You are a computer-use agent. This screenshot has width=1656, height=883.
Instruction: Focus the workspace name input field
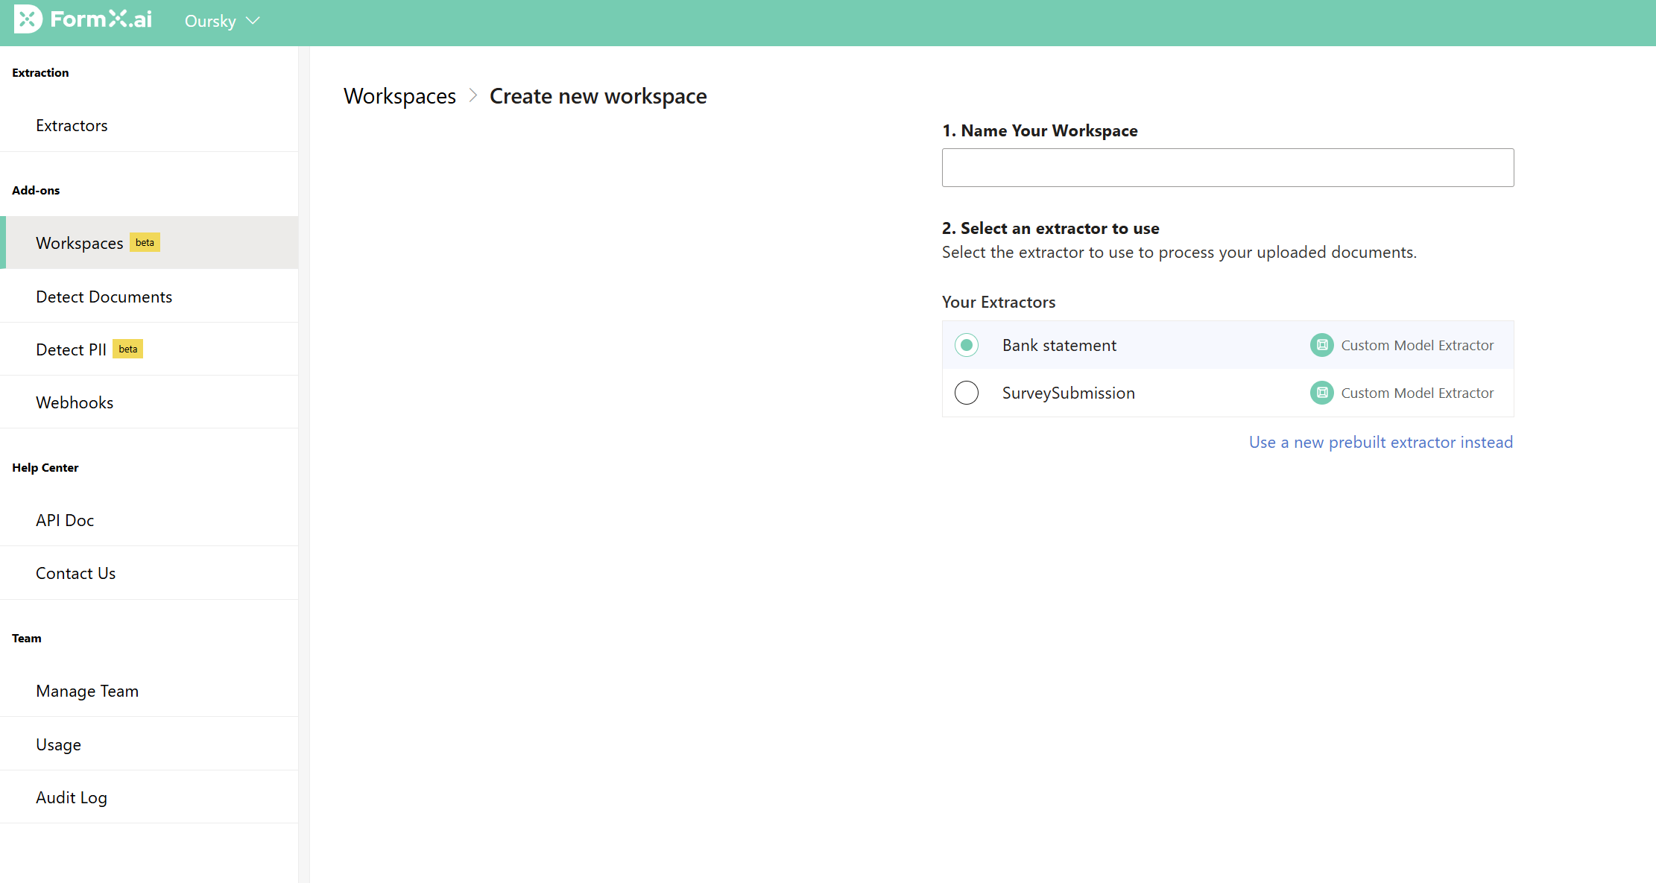pos(1227,168)
